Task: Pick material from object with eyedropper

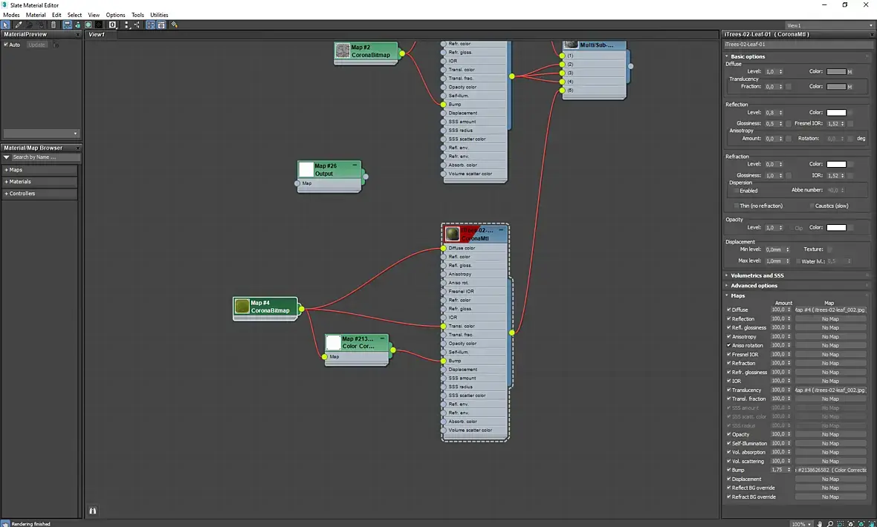Action: pos(19,25)
